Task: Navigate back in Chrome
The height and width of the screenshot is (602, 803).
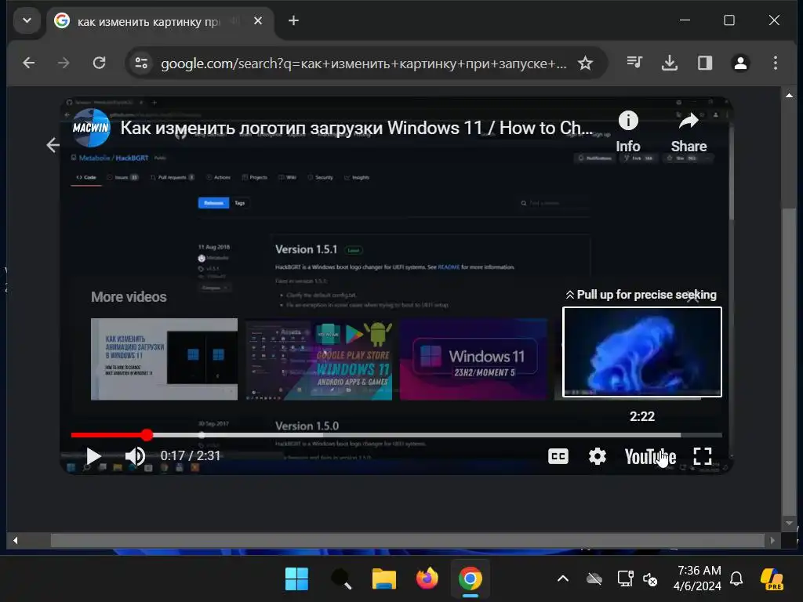Action: (x=29, y=63)
